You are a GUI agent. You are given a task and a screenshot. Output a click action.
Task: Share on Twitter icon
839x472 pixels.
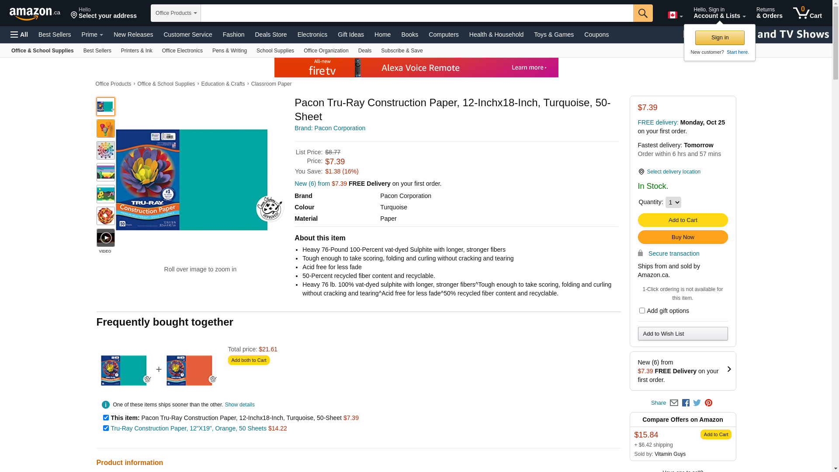(697, 403)
